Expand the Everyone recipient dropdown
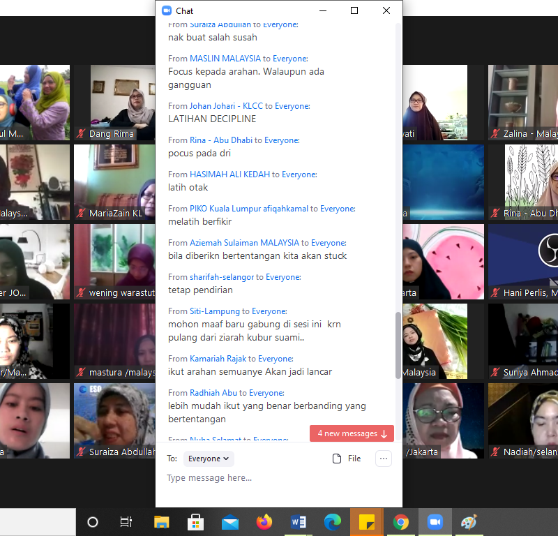This screenshot has height=536, width=558. click(x=209, y=459)
